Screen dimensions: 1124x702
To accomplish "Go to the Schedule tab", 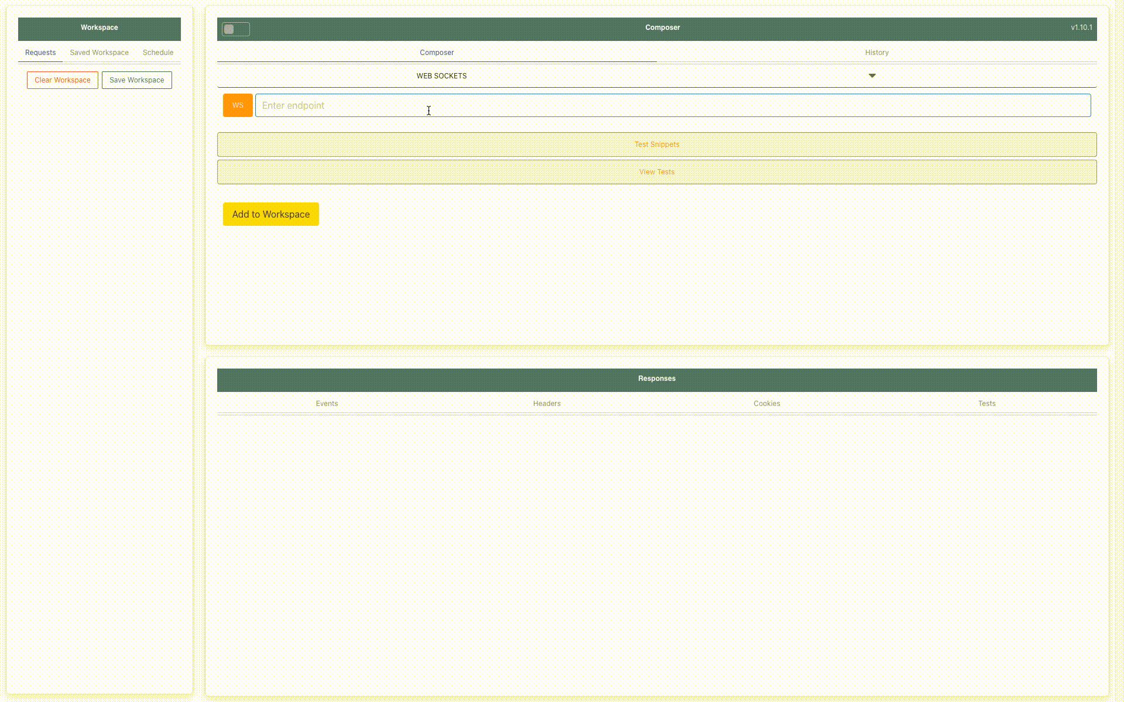I will pos(158,53).
